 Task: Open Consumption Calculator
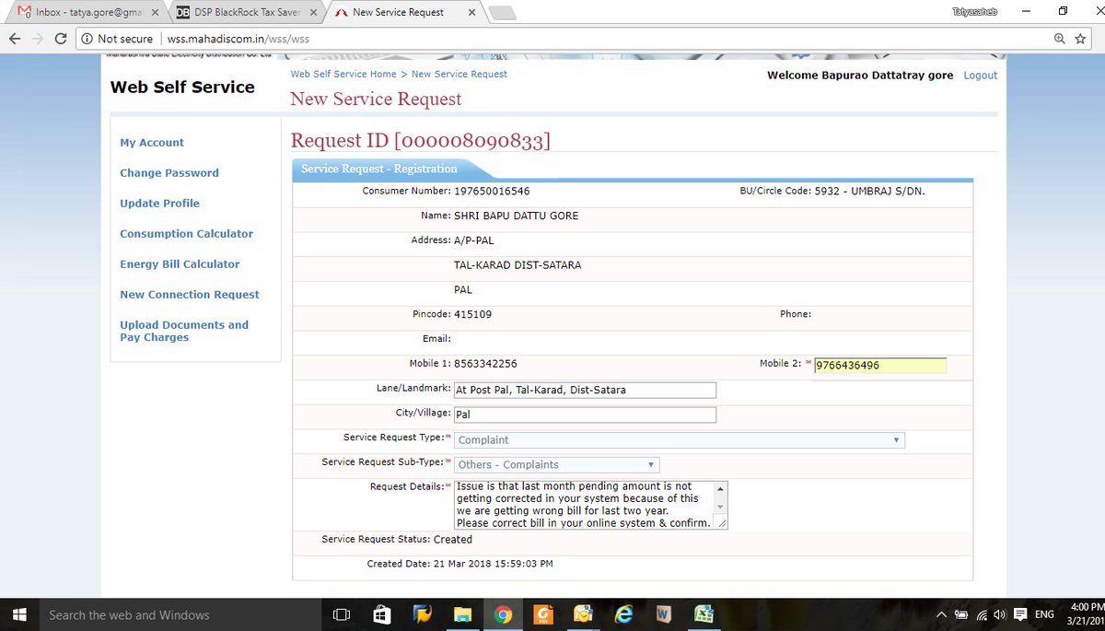tap(186, 234)
